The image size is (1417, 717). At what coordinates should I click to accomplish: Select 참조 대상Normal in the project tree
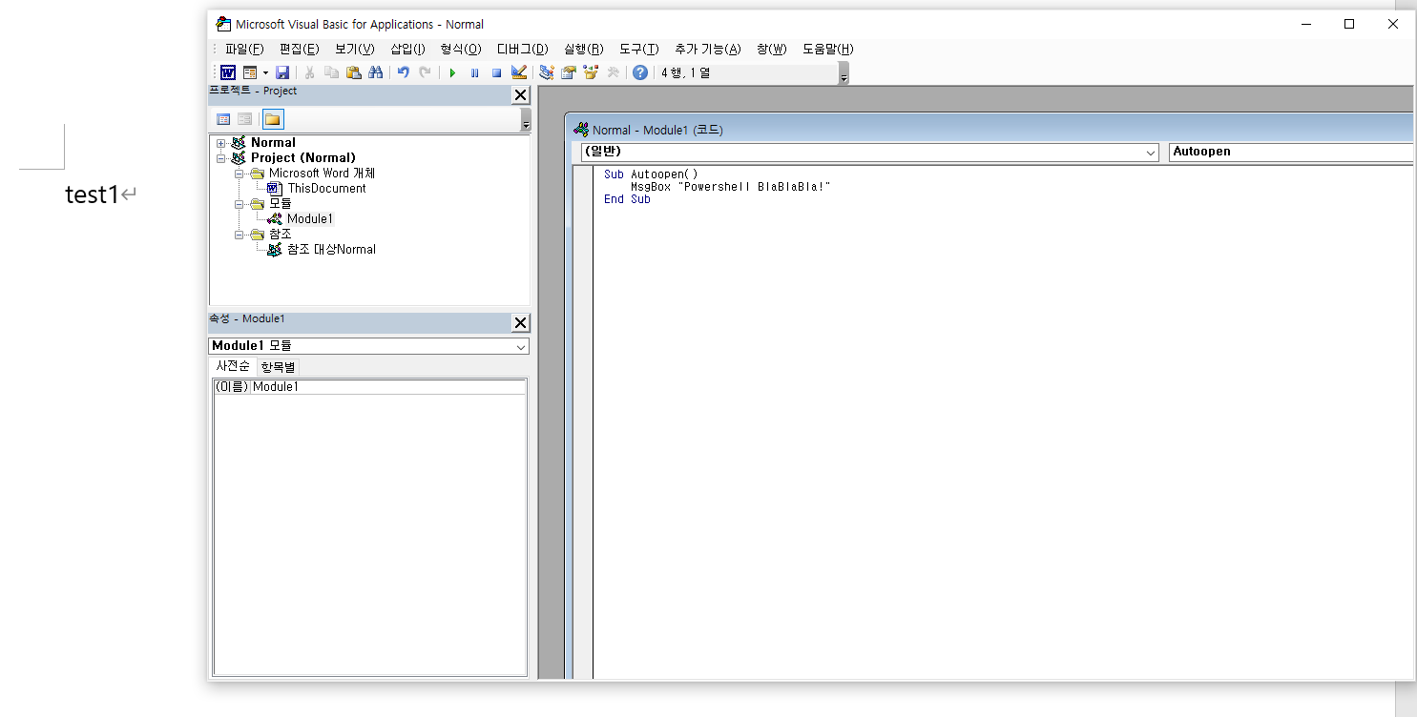(x=331, y=250)
